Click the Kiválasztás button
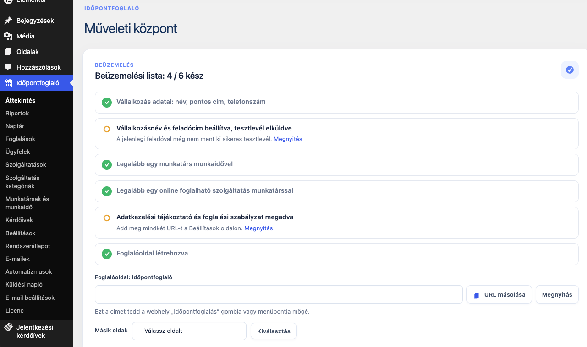Viewport: 587px width, 347px height. pos(274,331)
